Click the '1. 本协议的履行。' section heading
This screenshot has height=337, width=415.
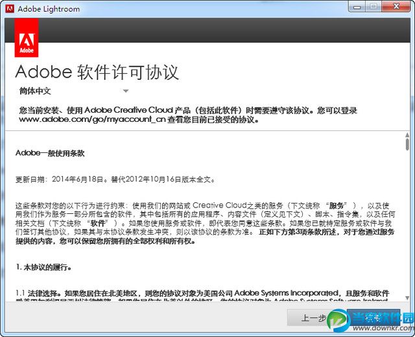[x=43, y=267]
